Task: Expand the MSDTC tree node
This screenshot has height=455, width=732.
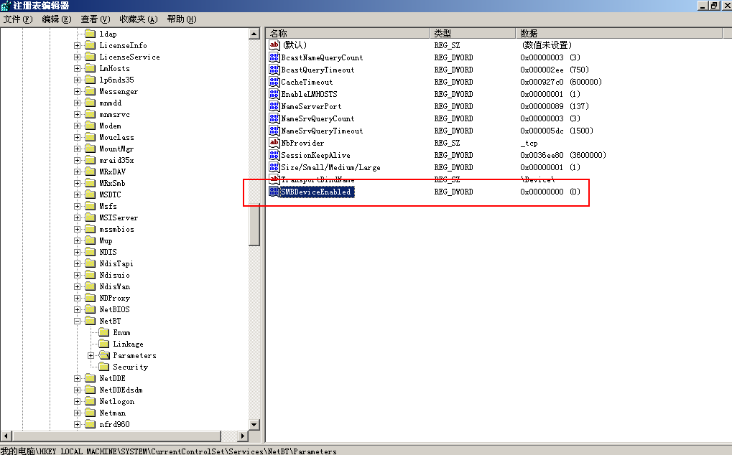Action: [x=77, y=194]
